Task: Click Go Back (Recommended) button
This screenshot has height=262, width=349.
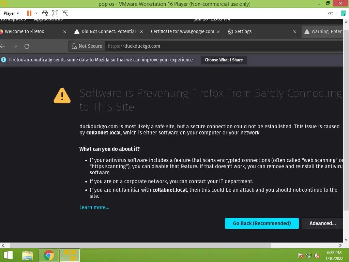Action: pyautogui.click(x=262, y=223)
